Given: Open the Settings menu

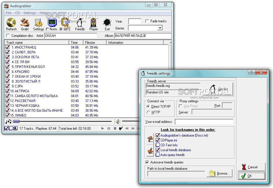Looking at the screenshot, I should point(30,13).
